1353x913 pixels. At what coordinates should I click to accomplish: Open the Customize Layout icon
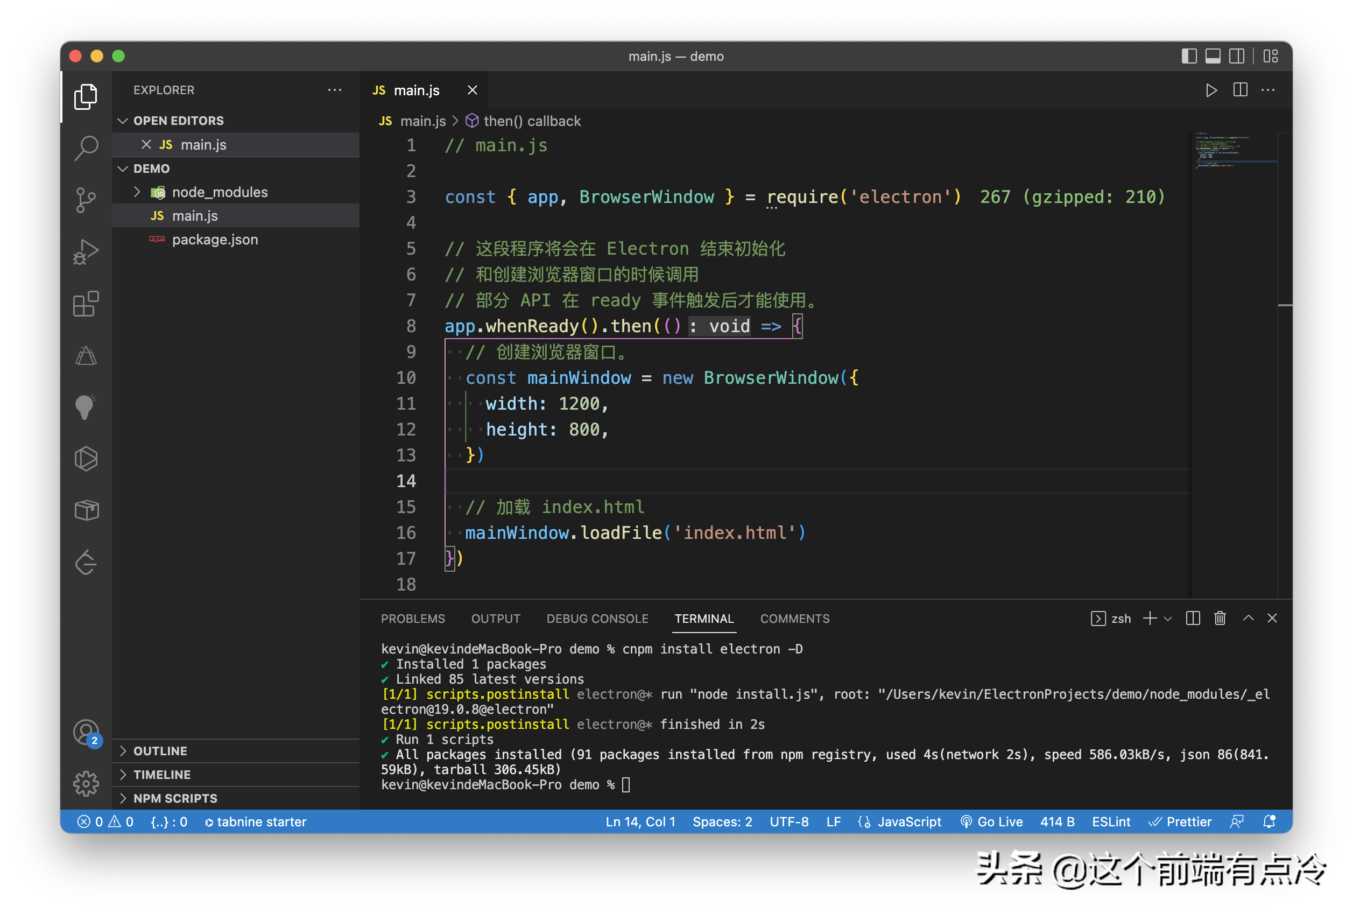[x=1271, y=57]
